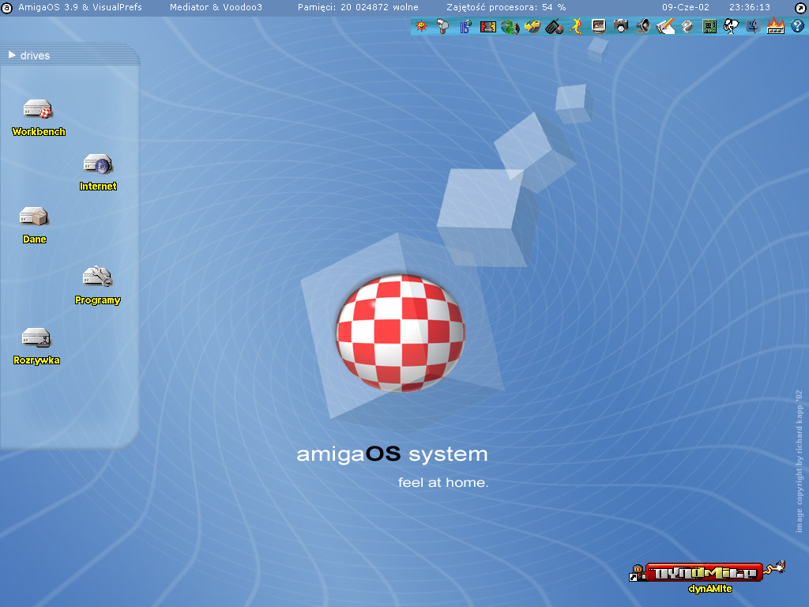Click the 'AmigaOS 3.9 & VisualPrefs' title text
The image size is (809, 607).
tap(80, 7)
